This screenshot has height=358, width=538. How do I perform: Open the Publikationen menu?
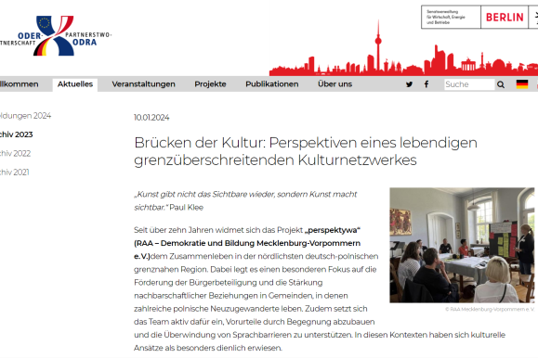(x=271, y=84)
